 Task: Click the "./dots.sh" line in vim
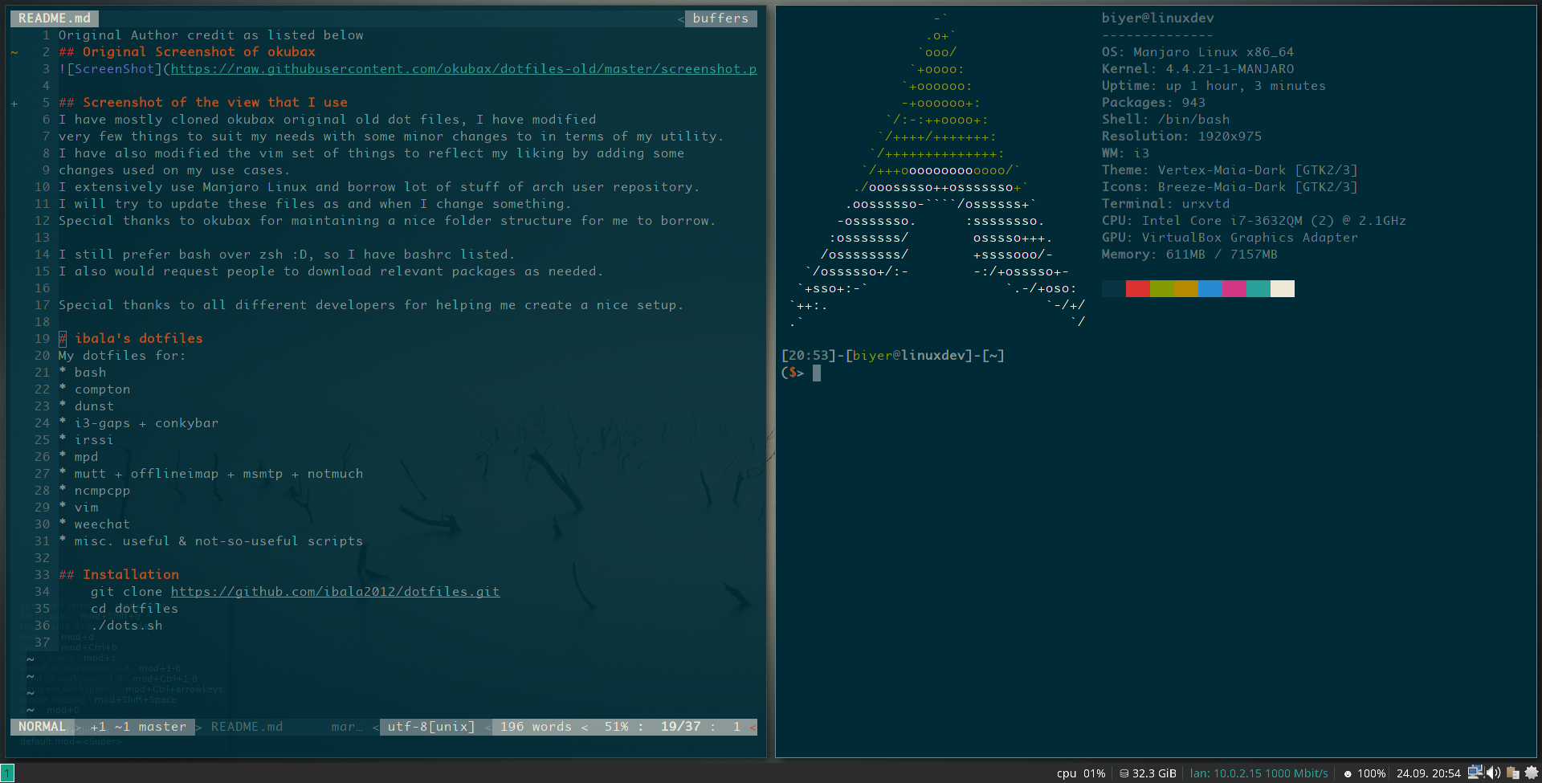tap(126, 626)
